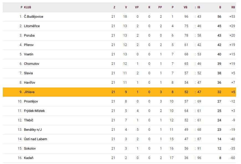Screen dimensions: 241x164
Task: Open the Havířov team link
Action: click(x=29, y=83)
